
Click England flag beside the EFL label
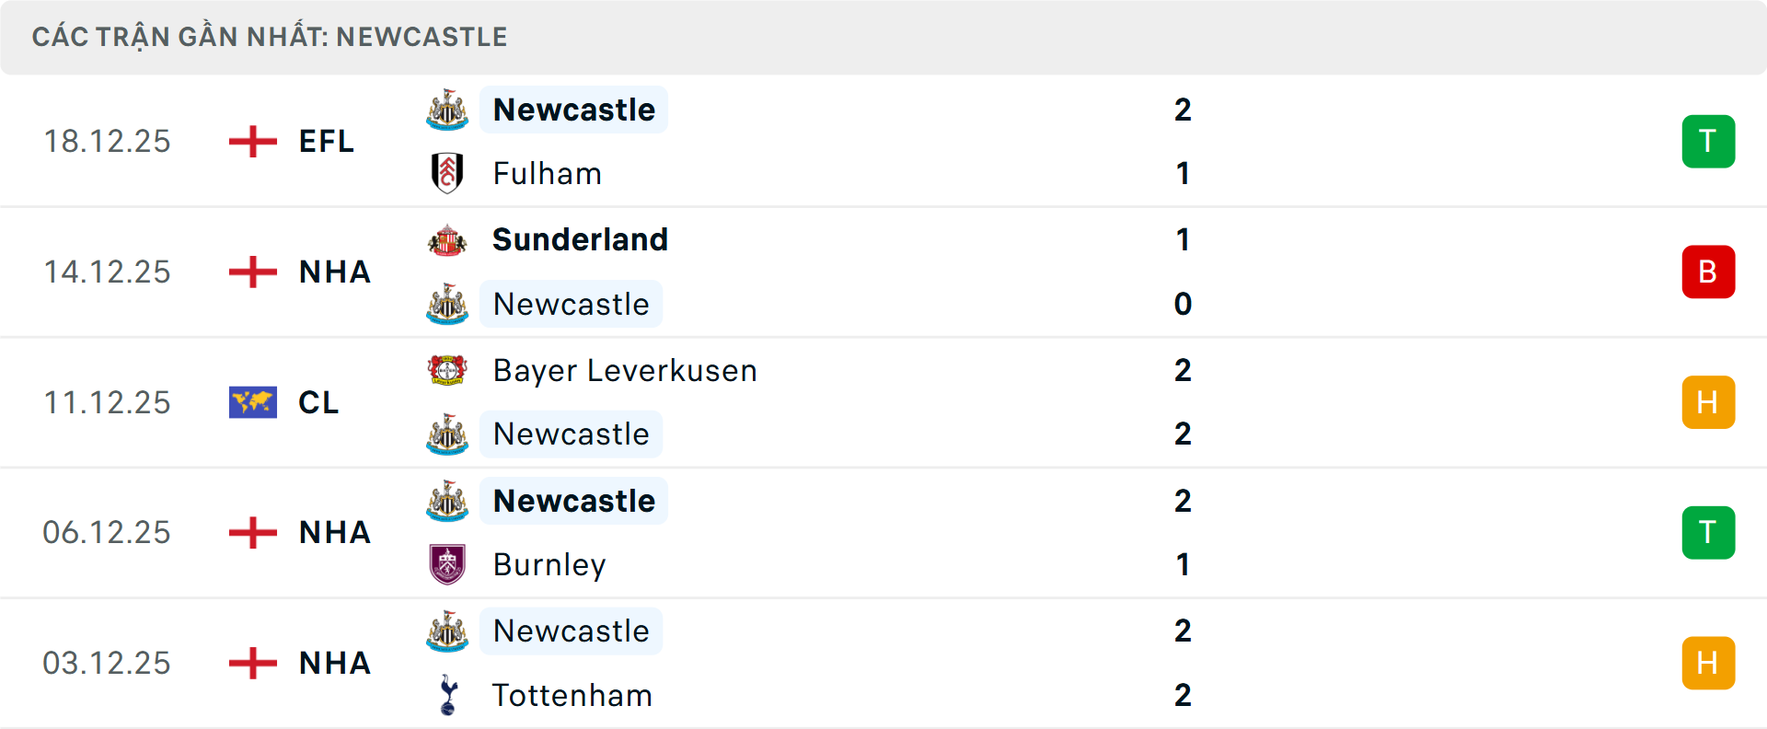tap(252, 142)
